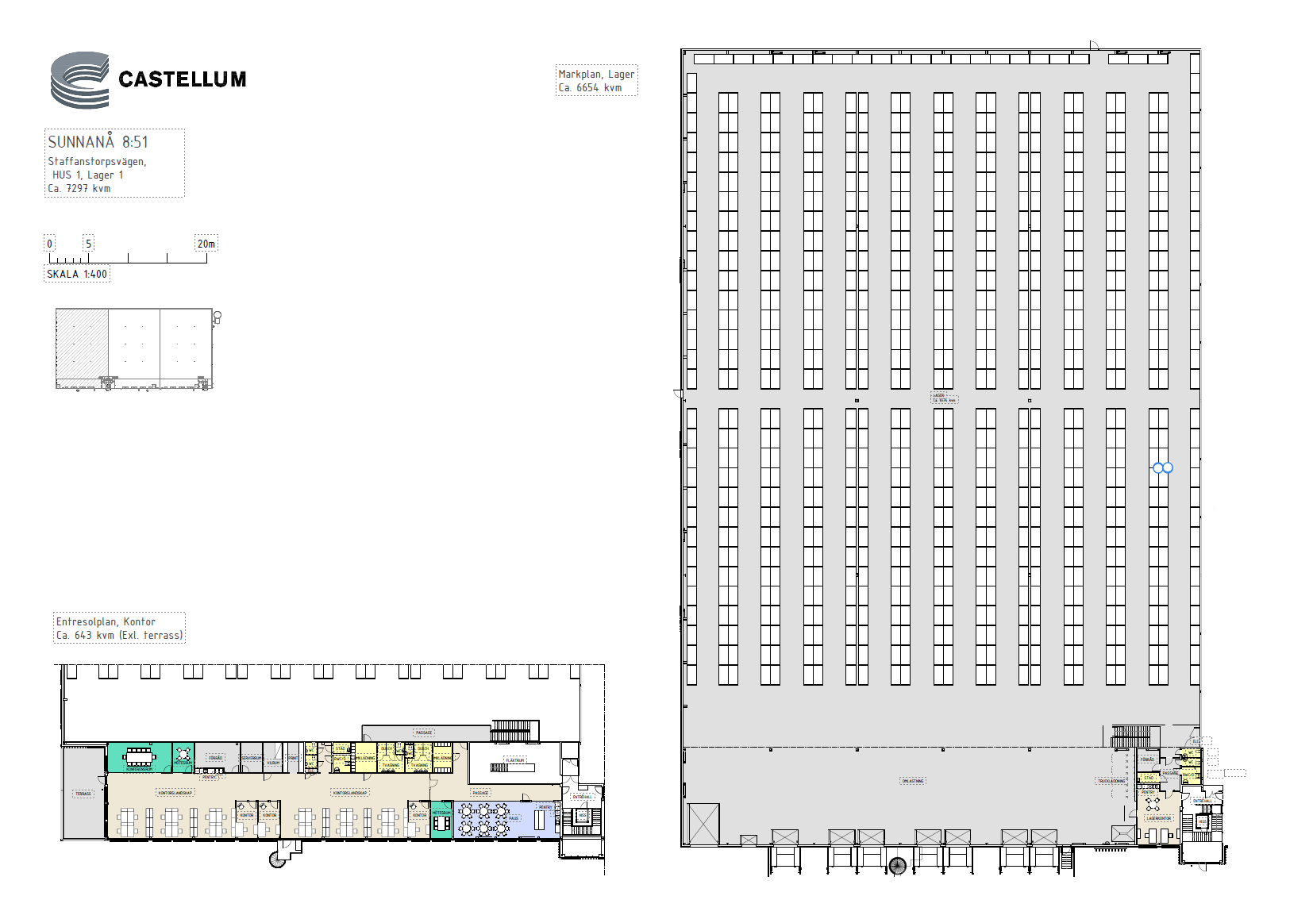Click the Omlastning label in the warehouse
Viewport: 1313px width, 919px height.
coord(912,781)
